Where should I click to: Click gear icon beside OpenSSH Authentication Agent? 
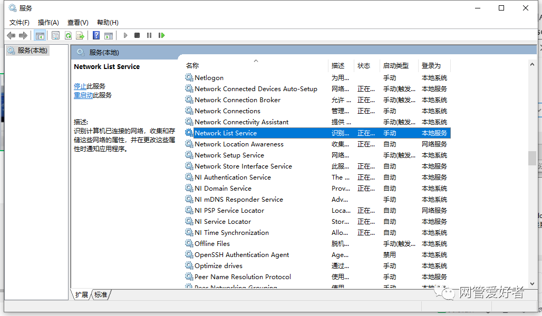189,254
